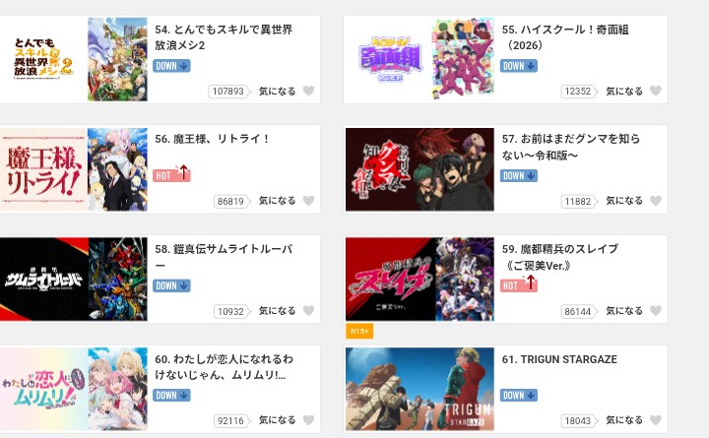Screen dimensions: 709x438
Task: Click DOWN badge on ハイスクール!奇面組
Action: point(519,66)
